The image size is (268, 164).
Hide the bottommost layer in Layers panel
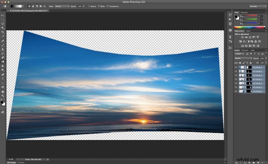pyautogui.click(x=236, y=91)
